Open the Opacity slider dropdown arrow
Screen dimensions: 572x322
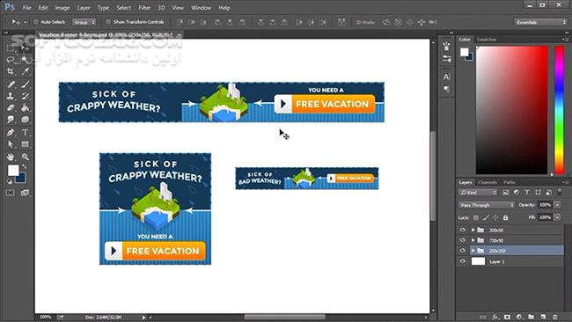[x=557, y=205]
